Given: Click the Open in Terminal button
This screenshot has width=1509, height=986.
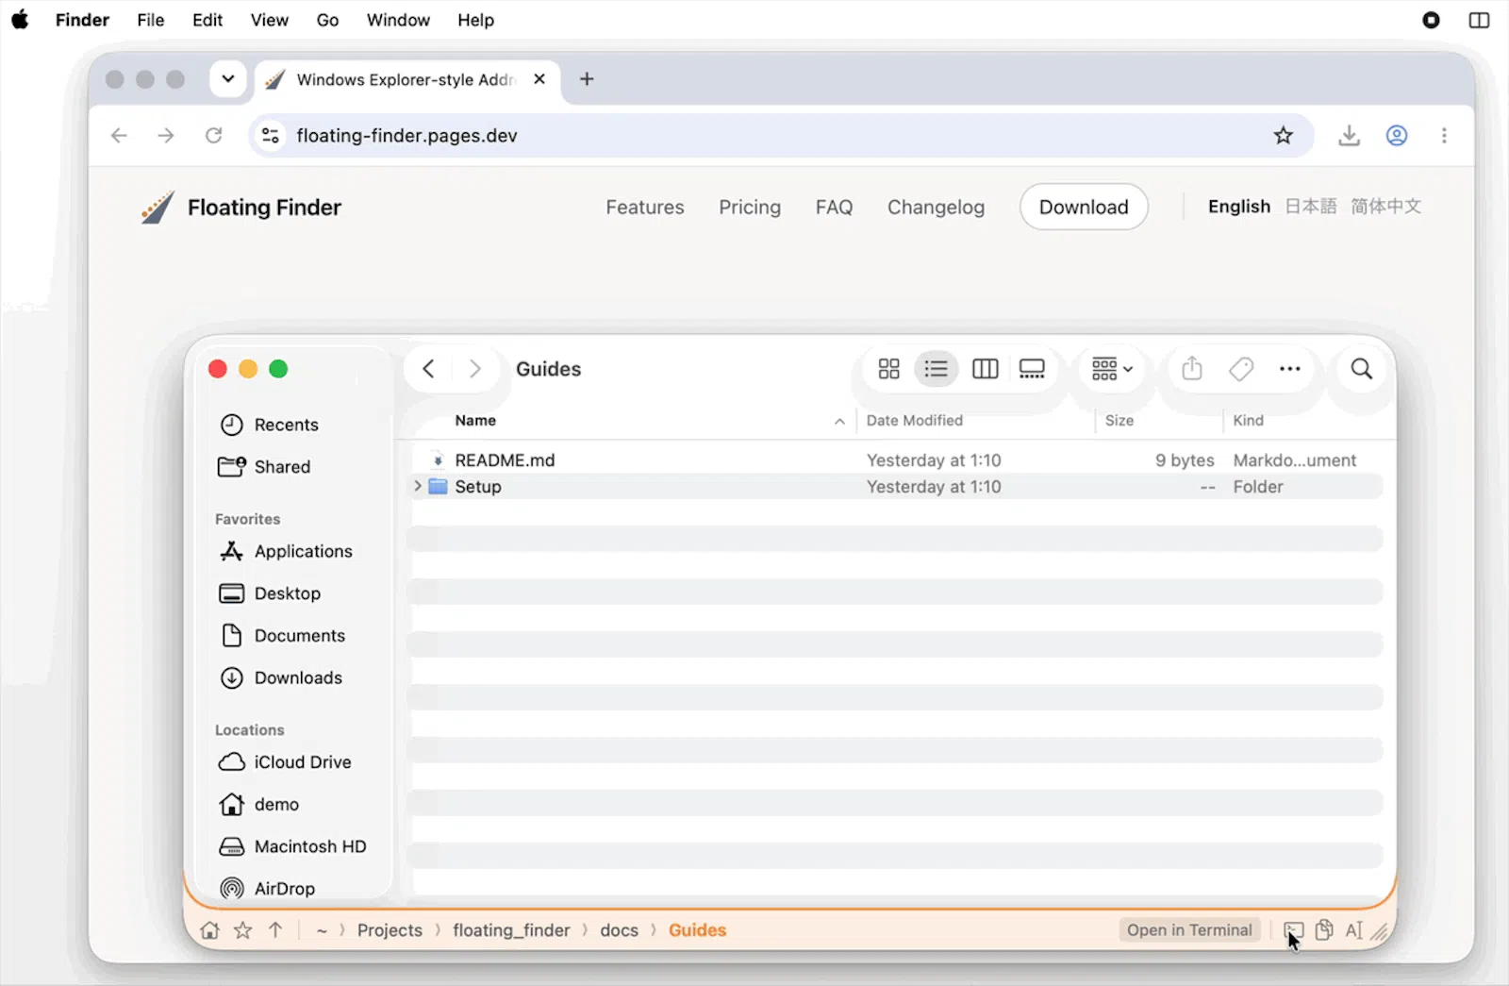Looking at the screenshot, I should tap(1189, 930).
